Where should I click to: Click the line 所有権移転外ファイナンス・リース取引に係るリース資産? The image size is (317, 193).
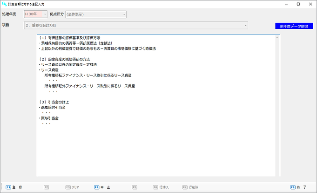[90, 86]
